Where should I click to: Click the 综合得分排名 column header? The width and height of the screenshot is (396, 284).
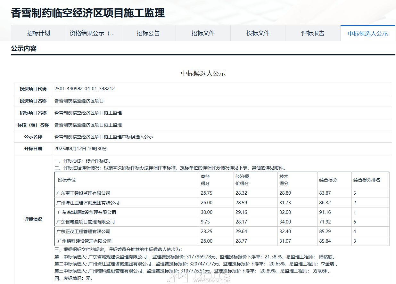pyautogui.click(x=367, y=180)
